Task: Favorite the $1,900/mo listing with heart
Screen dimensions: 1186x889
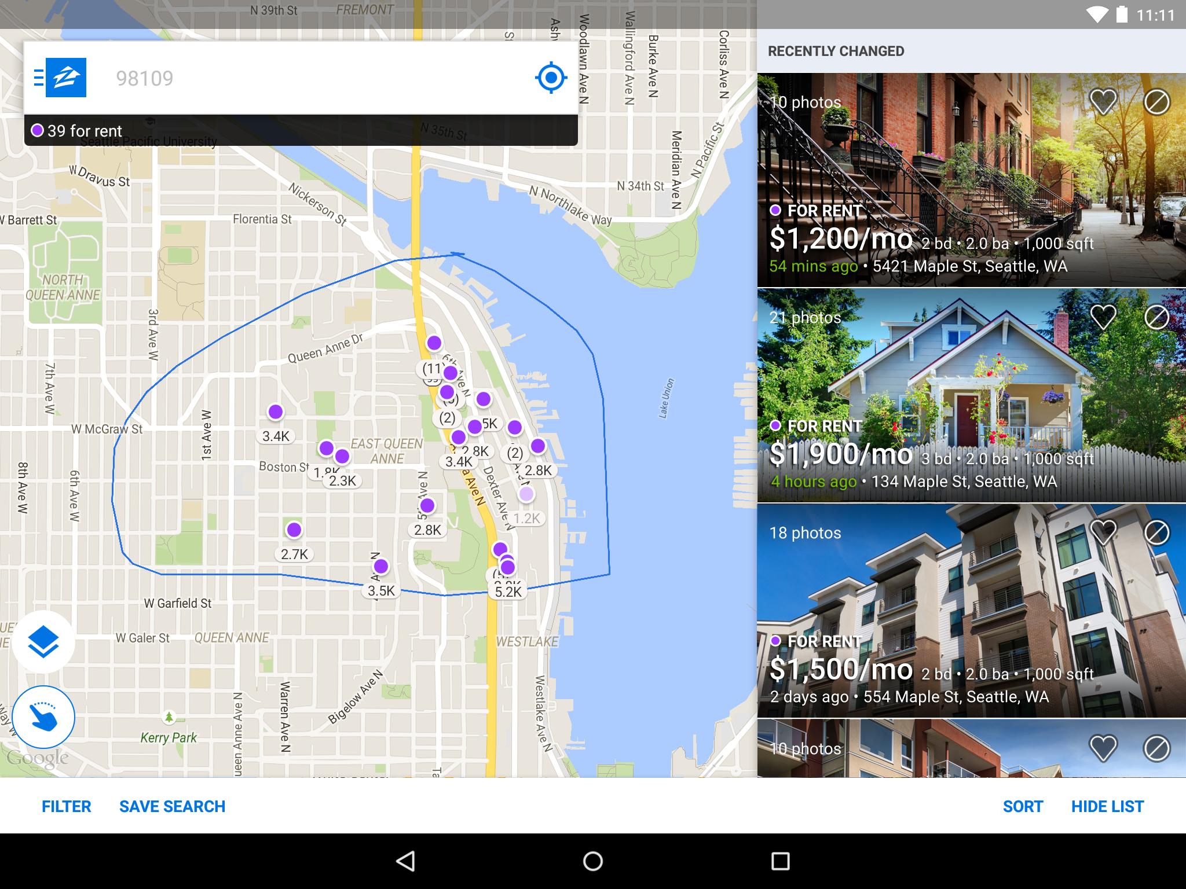Action: 1103,318
